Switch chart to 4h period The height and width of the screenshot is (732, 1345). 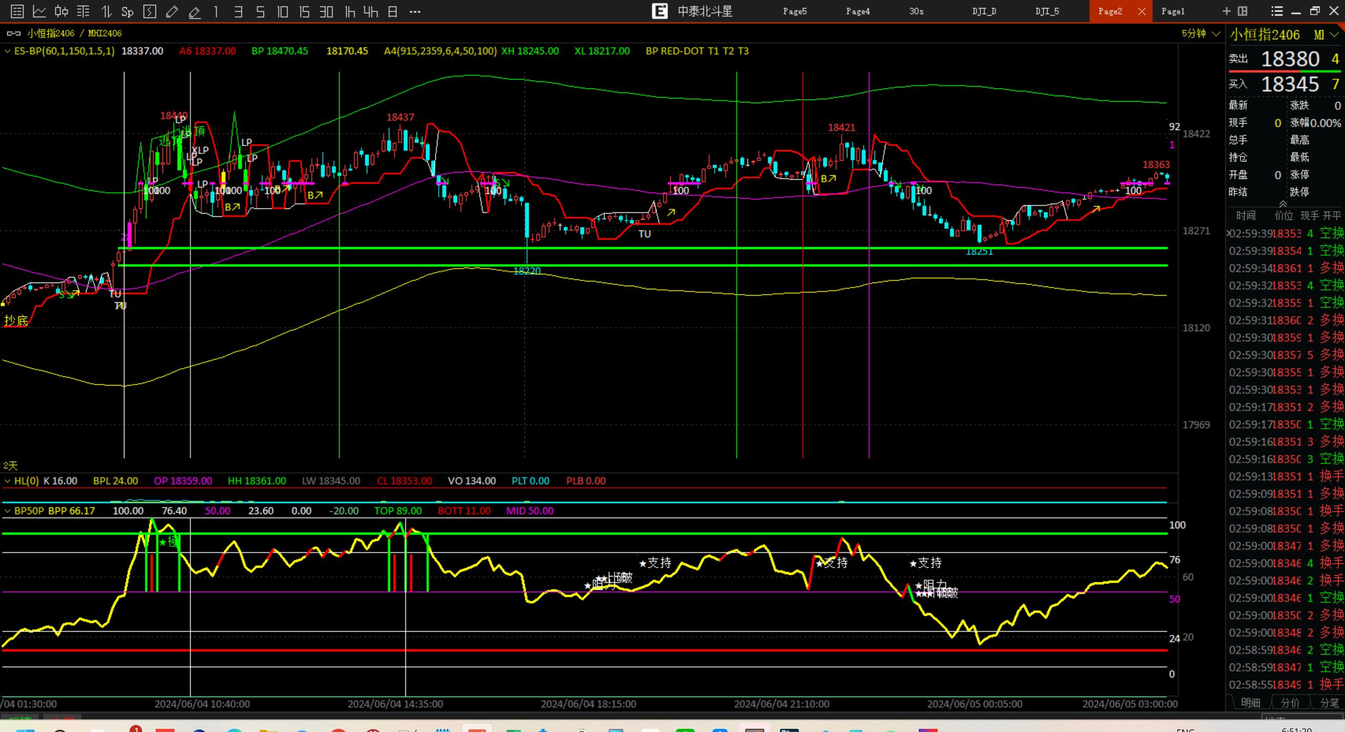(x=371, y=12)
